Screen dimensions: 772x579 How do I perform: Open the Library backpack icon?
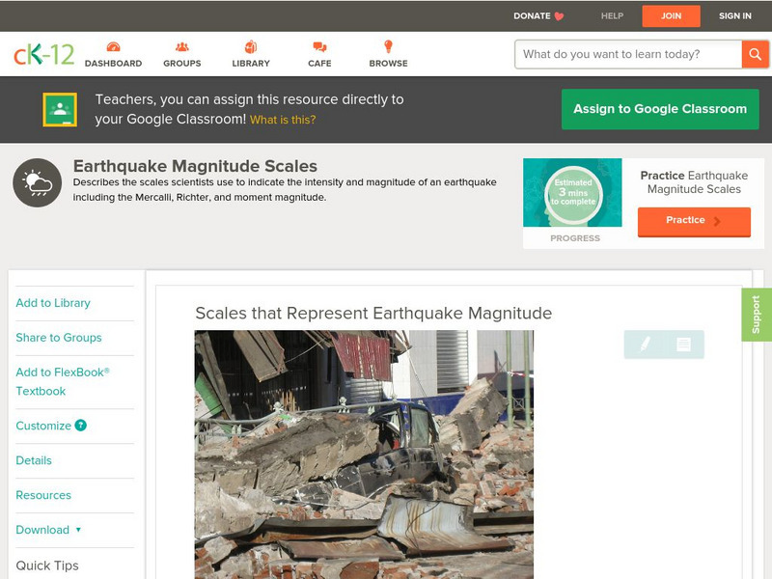(x=251, y=46)
